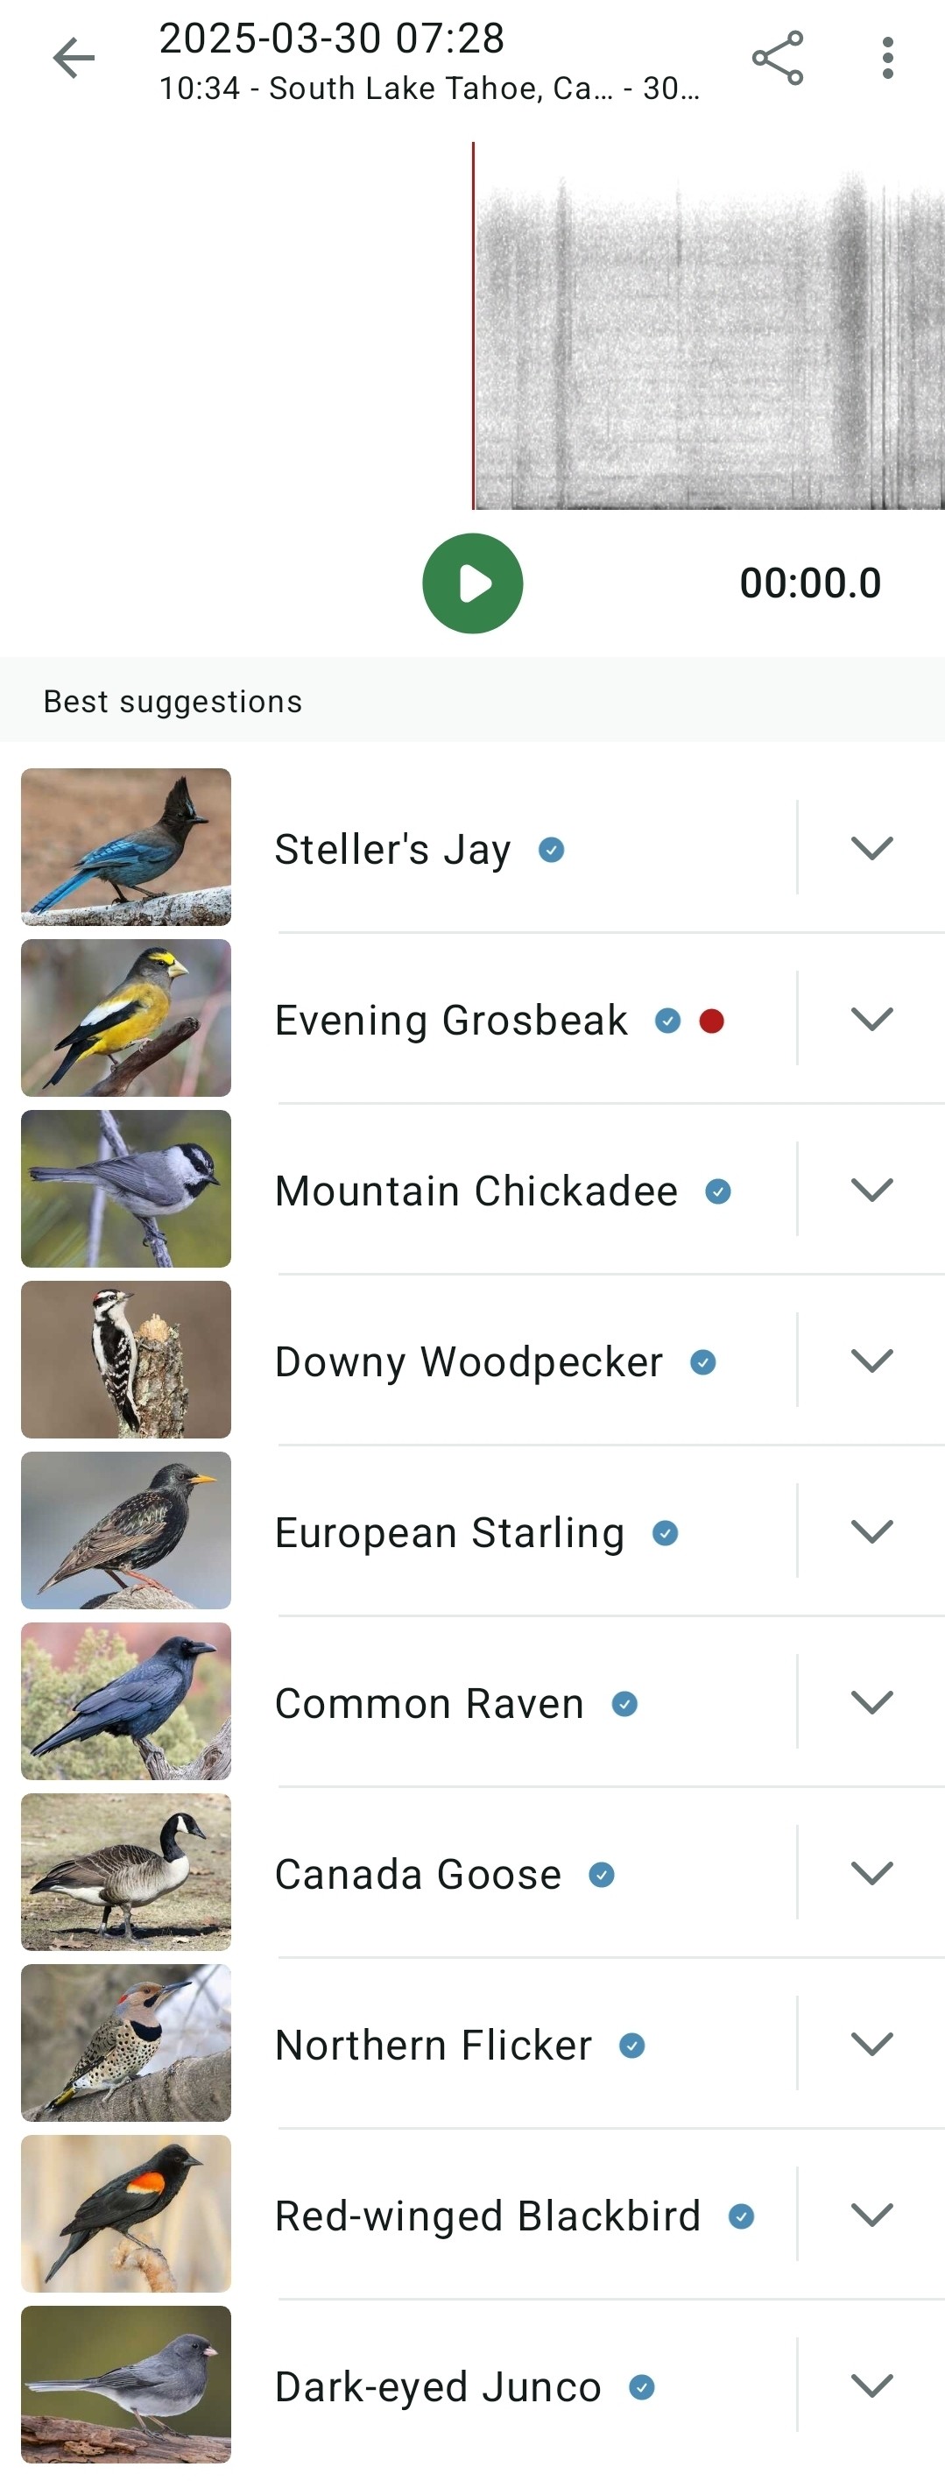This screenshot has width=945, height=2488.
Task: Tap the recording title 2025-03-30 07:28
Action: click(331, 39)
